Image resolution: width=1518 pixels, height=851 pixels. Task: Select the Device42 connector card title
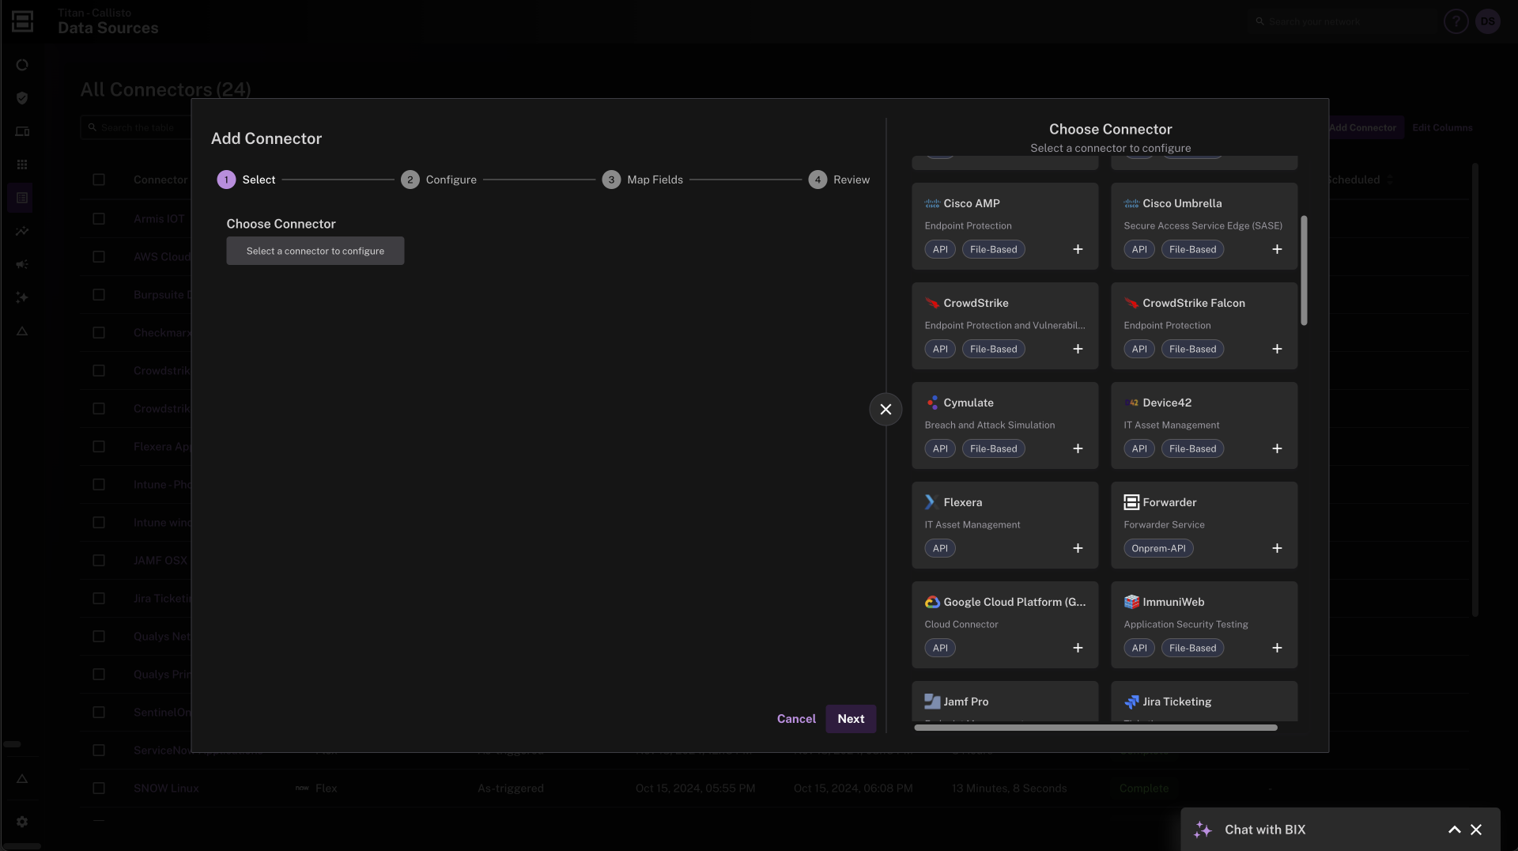pos(1167,403)
